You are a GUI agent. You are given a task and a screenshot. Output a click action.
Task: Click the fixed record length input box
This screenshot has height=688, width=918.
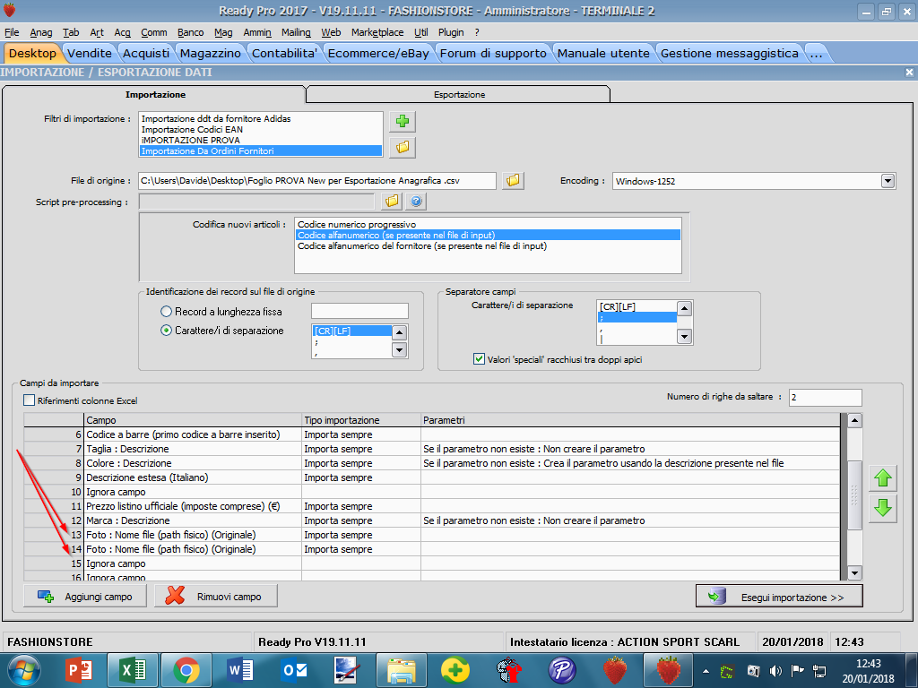point(359,311)
